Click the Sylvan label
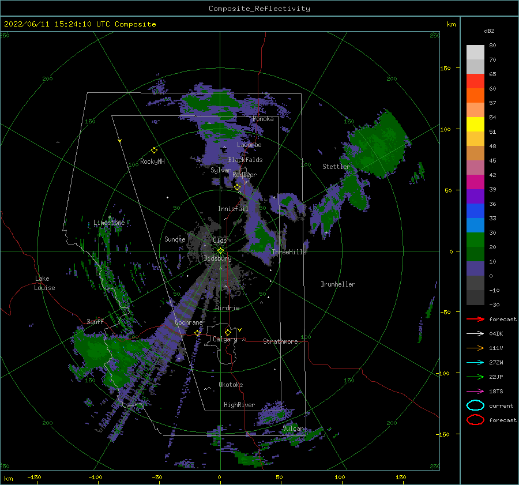Screen dimensions: 519x485 point(221,170)
